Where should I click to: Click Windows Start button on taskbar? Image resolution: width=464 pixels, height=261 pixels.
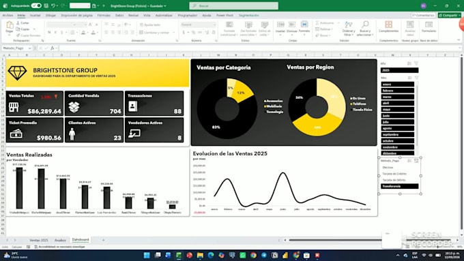(147, 255)
